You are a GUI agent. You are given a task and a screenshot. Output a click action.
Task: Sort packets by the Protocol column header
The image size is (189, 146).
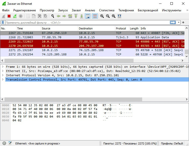pos(121,28)
